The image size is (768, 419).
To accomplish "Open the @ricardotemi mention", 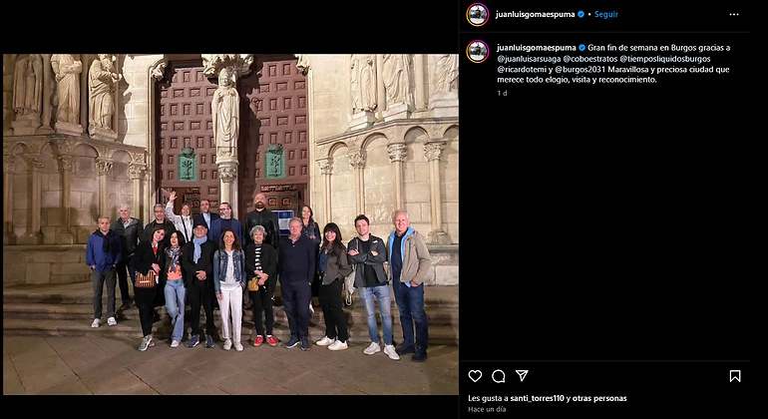I will point(522,69).
